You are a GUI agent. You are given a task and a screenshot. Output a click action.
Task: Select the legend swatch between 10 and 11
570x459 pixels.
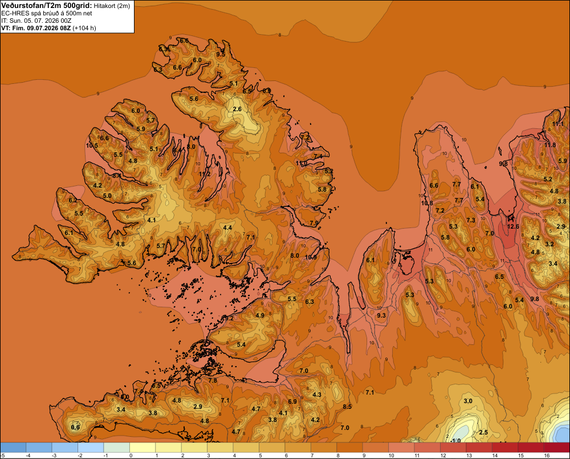coord(401,448)
